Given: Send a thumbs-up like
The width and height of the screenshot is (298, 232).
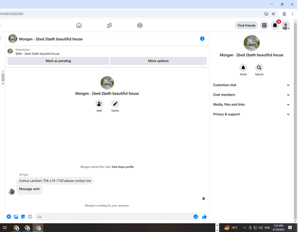Looking at the screenshot, I should [204, 217].
